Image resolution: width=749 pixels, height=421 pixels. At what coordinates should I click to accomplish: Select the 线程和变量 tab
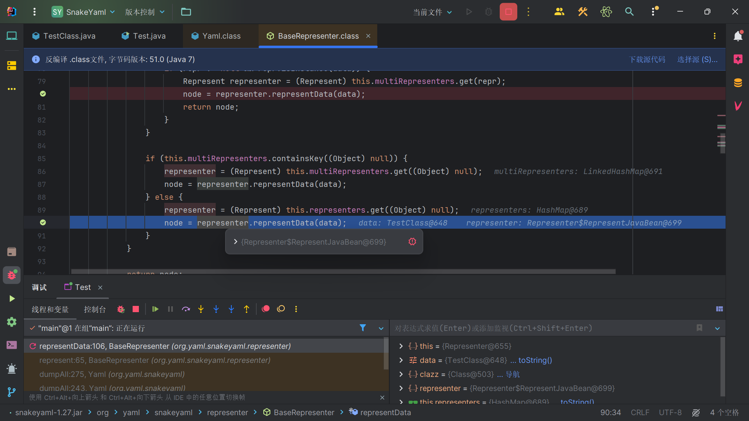coord(50,309)
